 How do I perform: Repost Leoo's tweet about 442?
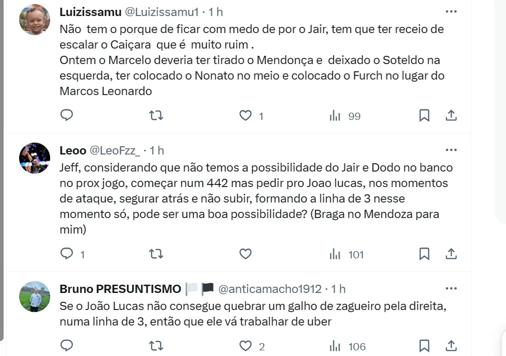point(156,253)
